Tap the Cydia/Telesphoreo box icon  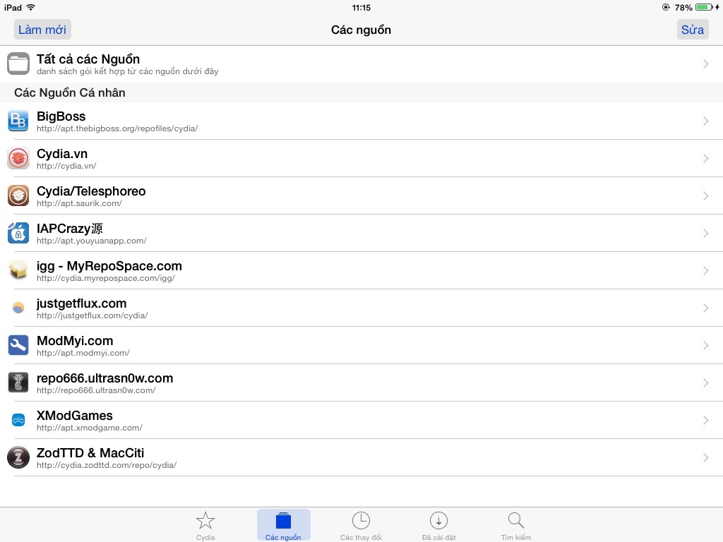click(18, 195)
